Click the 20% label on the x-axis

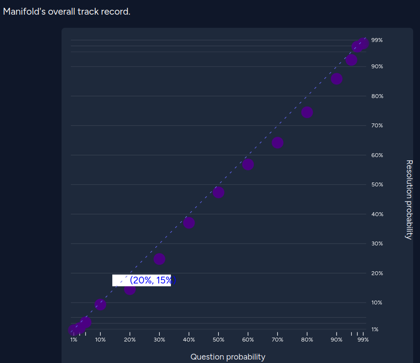[x=130, y=340]
